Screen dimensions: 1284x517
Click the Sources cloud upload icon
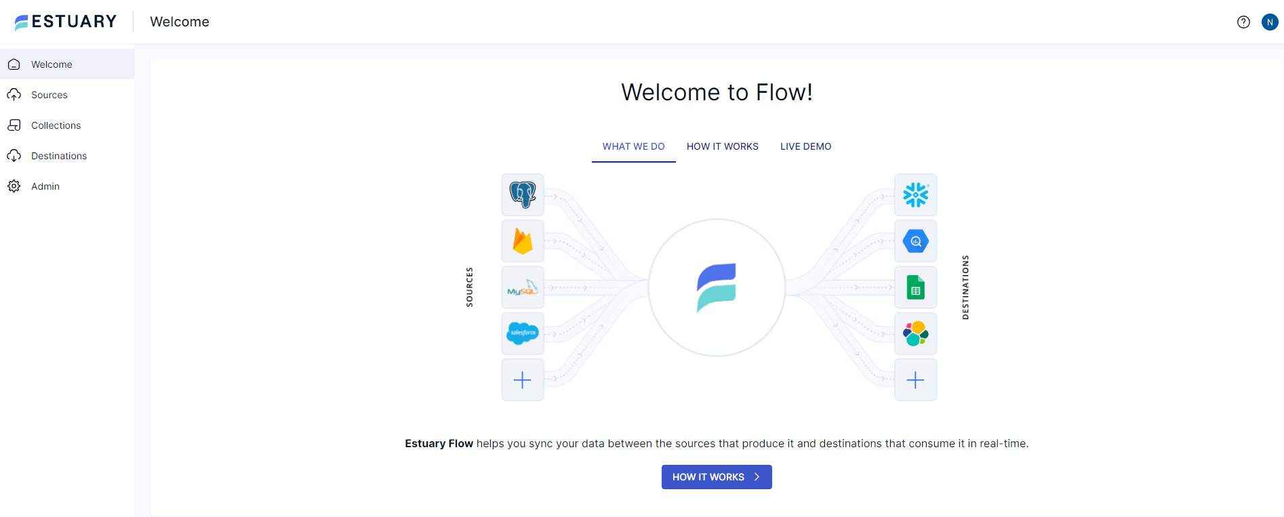(x=14, y=95)
